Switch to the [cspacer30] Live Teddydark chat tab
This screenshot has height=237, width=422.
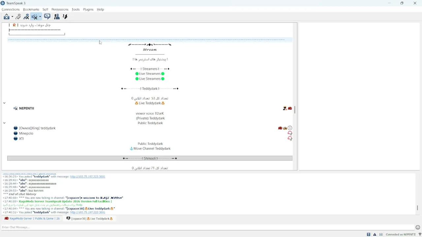point(89,219)
